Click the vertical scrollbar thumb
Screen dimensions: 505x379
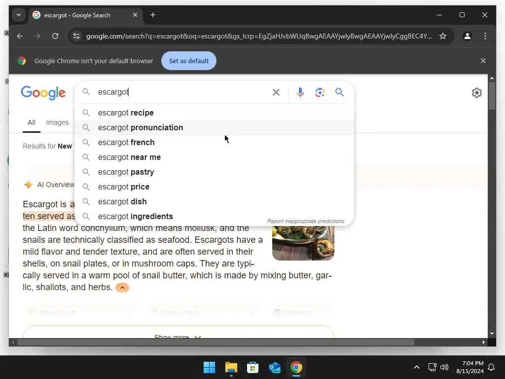492,96
